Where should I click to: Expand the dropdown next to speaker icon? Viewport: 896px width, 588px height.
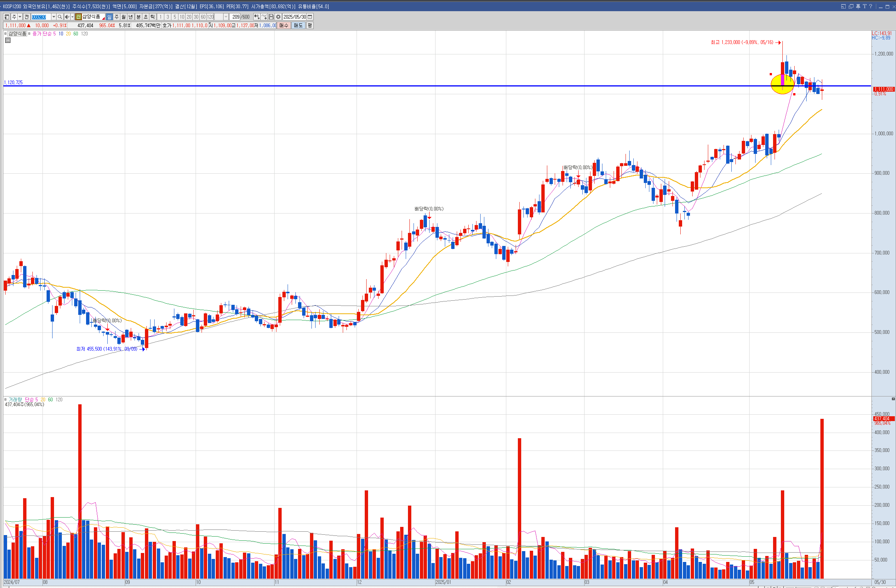[72, 17]
